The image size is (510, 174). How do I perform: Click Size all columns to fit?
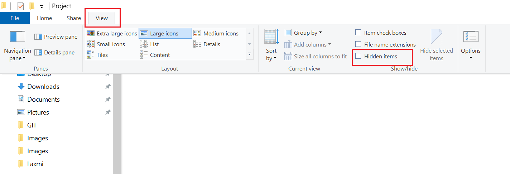[316, 57]
